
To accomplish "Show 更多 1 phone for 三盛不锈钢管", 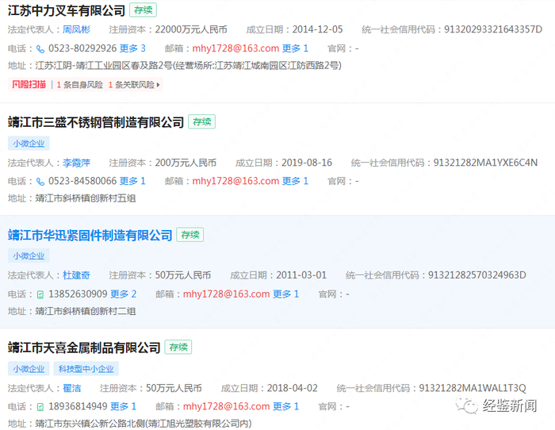I will click(x=132, y=181).
